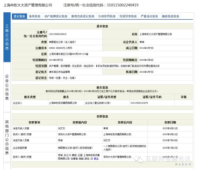
Task: Open the 其他部门公示信息 sidebar section
Action: (x=7, y=137)
